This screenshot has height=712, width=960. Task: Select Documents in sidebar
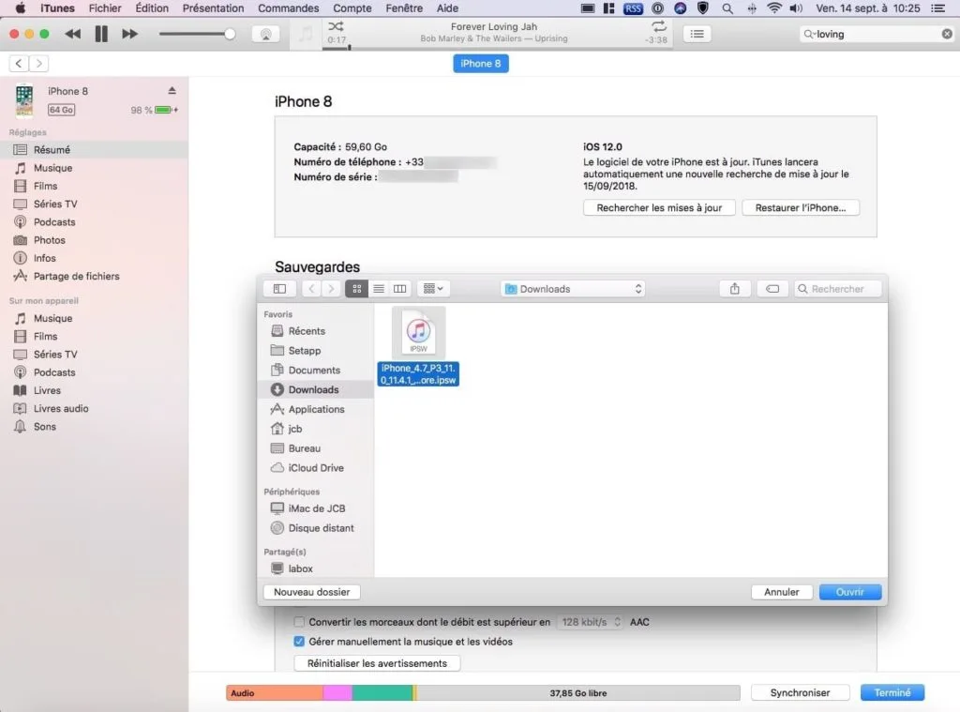click(x=316, y=371)
